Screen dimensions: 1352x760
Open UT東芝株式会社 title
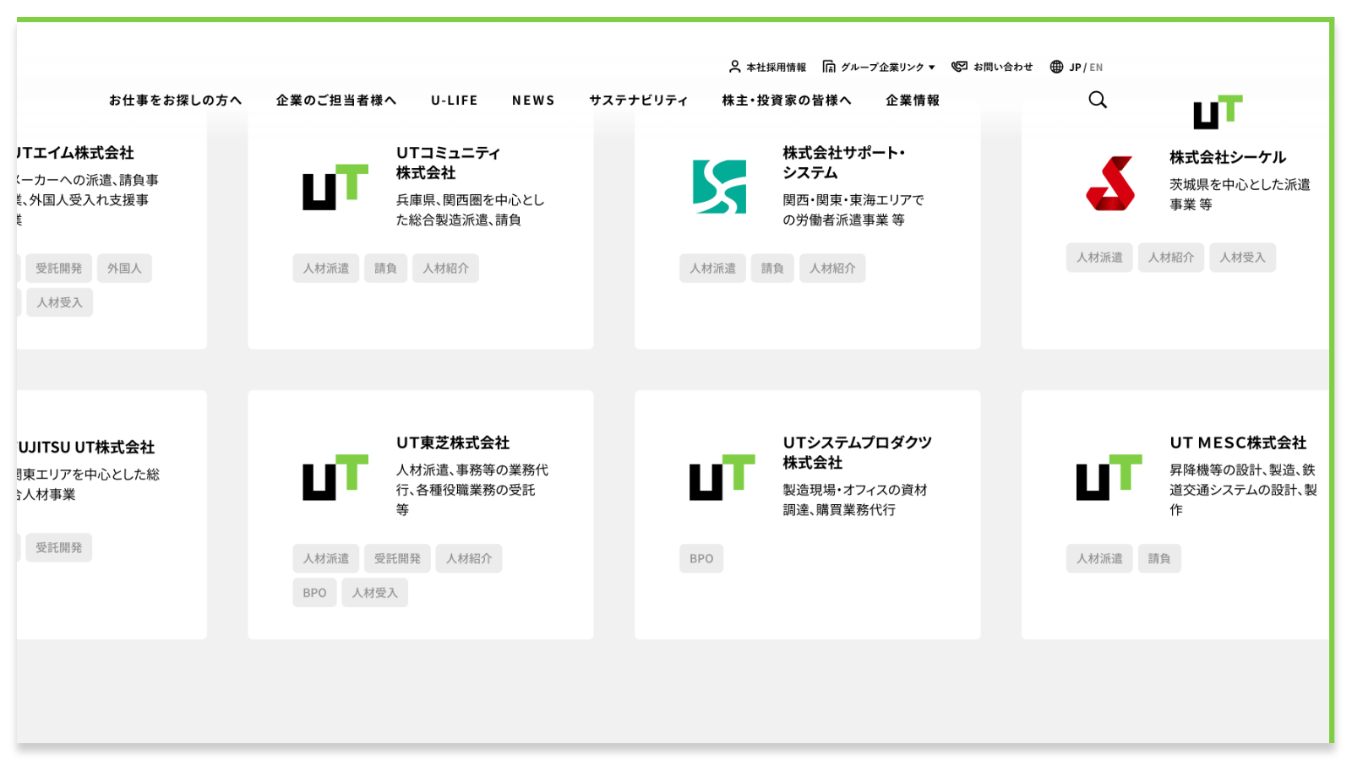pos(453,442)
